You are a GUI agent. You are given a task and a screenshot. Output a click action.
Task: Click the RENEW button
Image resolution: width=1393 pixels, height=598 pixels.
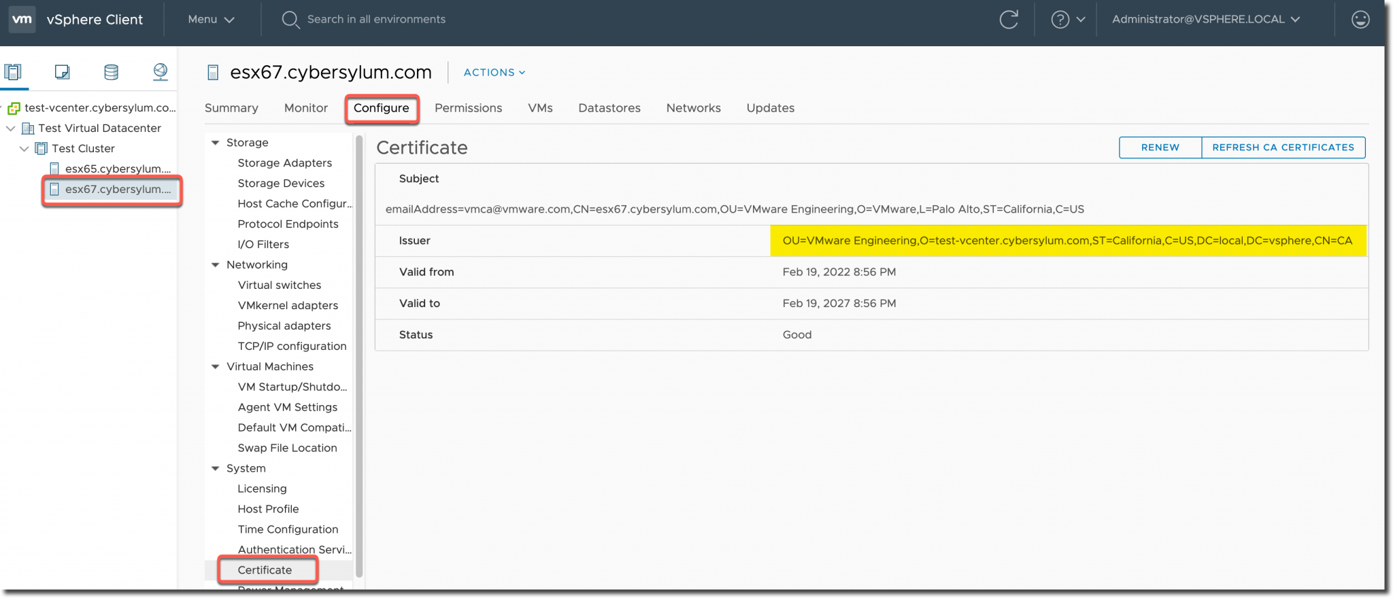[x=1160, y=147]
